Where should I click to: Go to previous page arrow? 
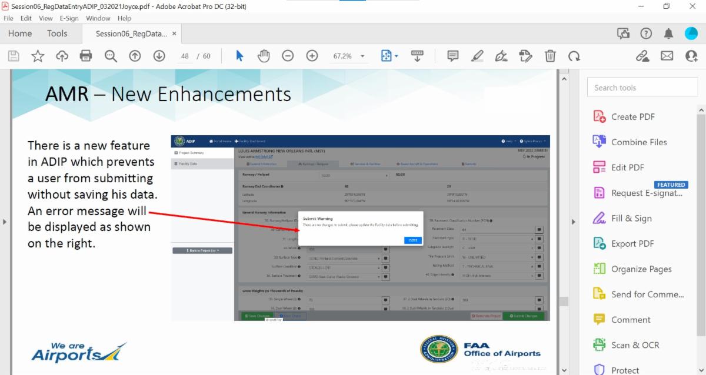135,56
